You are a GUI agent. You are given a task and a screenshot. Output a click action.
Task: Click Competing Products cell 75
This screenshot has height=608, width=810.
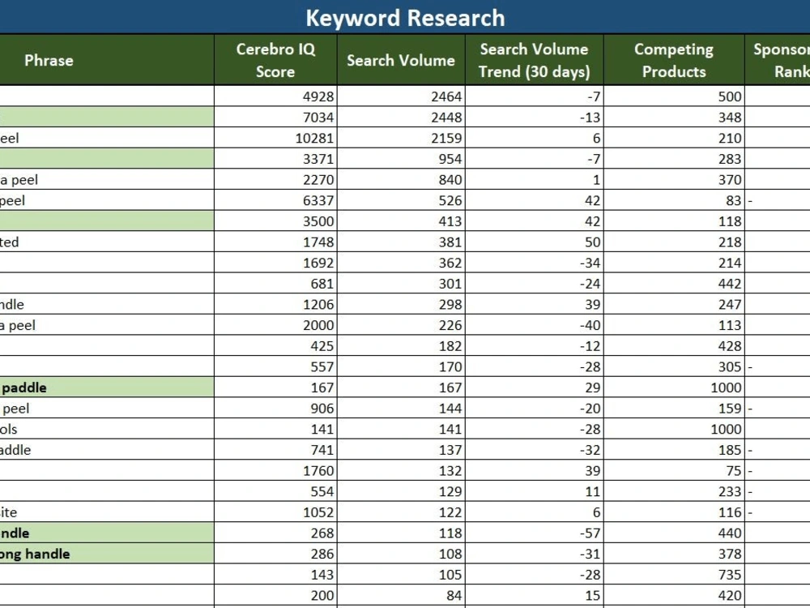coord(674,470)
